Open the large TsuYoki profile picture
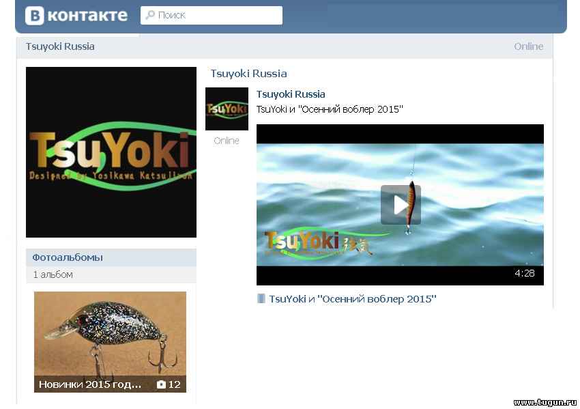Image resolution: width=580 pixels, height=409 pixels. pos(111,152)
